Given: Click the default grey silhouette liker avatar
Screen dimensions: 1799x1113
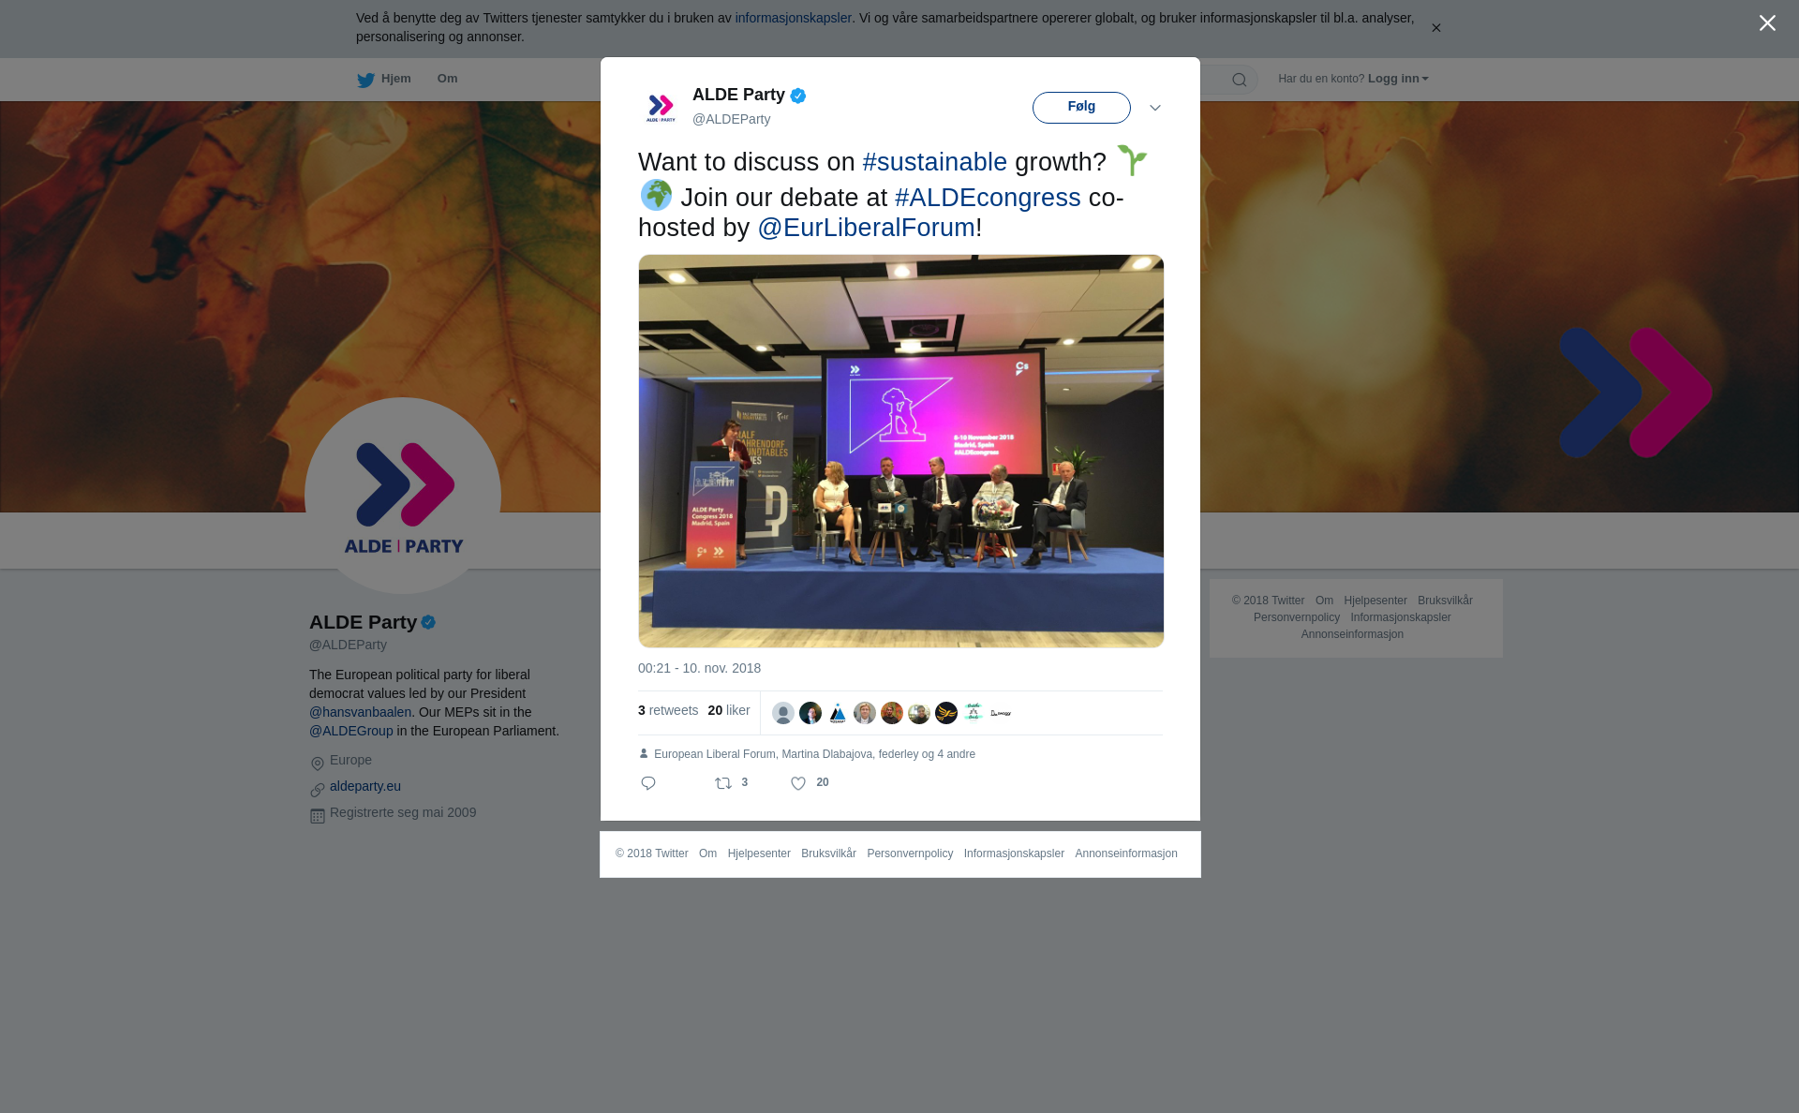Looking at the screenshot, I should click(783, 713).
